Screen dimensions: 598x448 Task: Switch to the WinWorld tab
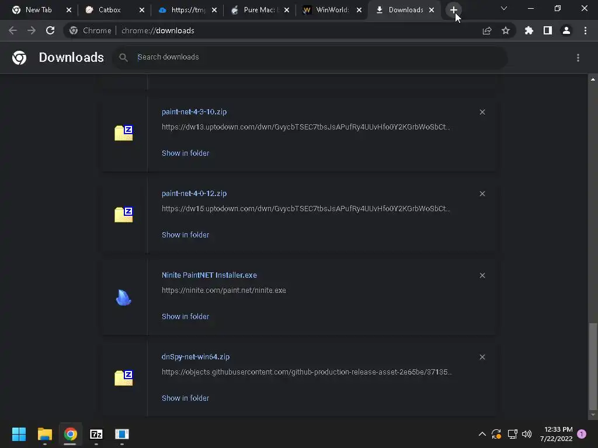point(332,10)
